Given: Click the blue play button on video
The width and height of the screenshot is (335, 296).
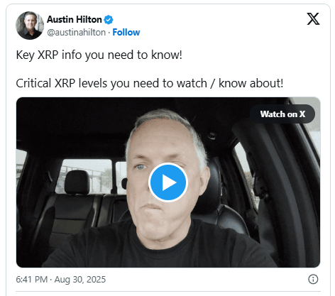Looking at the screenshot, I should pos(168,182).
